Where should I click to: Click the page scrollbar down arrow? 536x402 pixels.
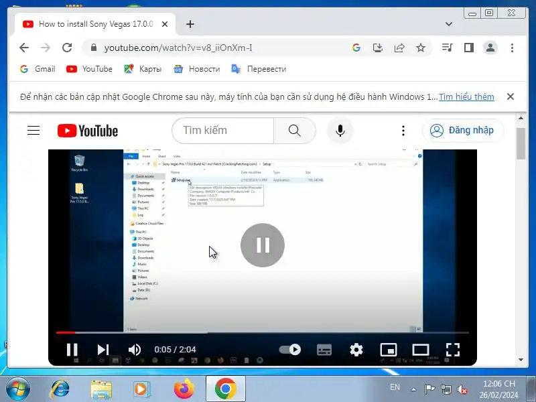coord(521,360)
